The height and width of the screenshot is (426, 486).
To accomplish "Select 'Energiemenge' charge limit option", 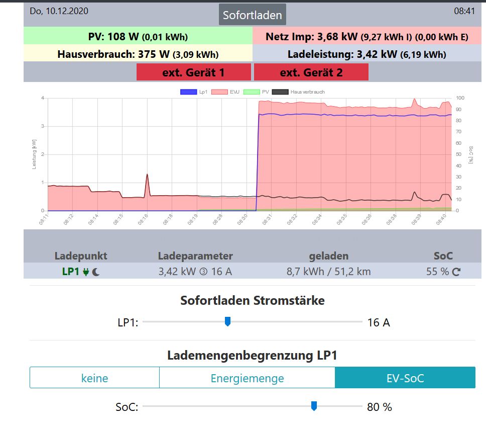I will point(247,378).
